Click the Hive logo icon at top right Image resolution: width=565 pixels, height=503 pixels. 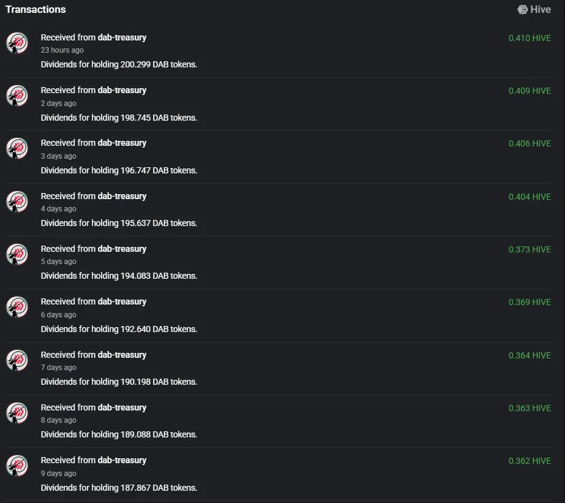pyautogui.click(x=523, y=9)
